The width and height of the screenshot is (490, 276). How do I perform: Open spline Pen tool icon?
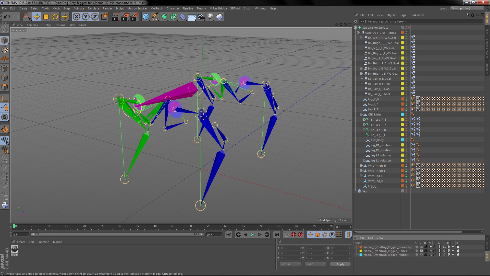tap(155, 17)
